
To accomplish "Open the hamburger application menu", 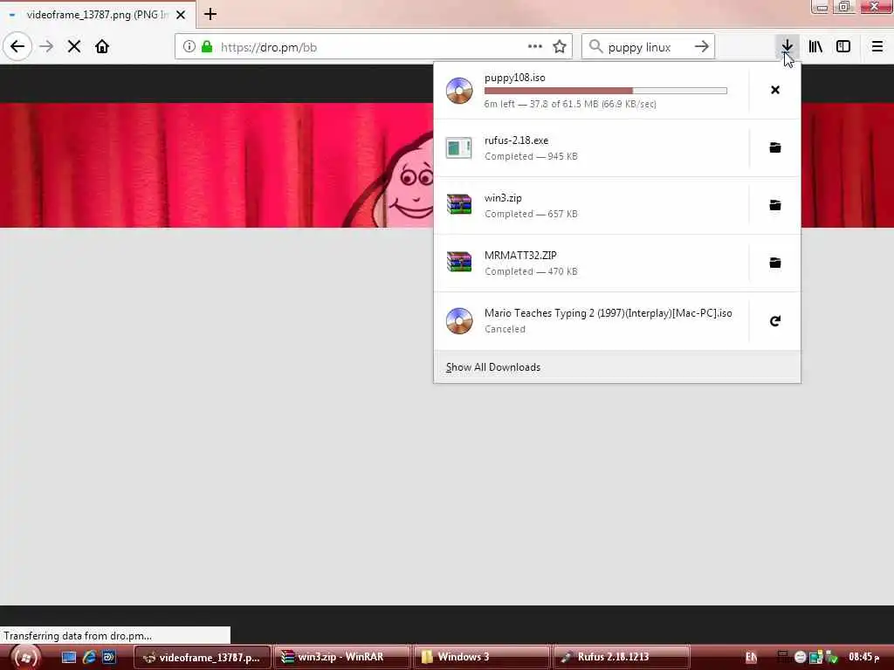I will (877, 47).
